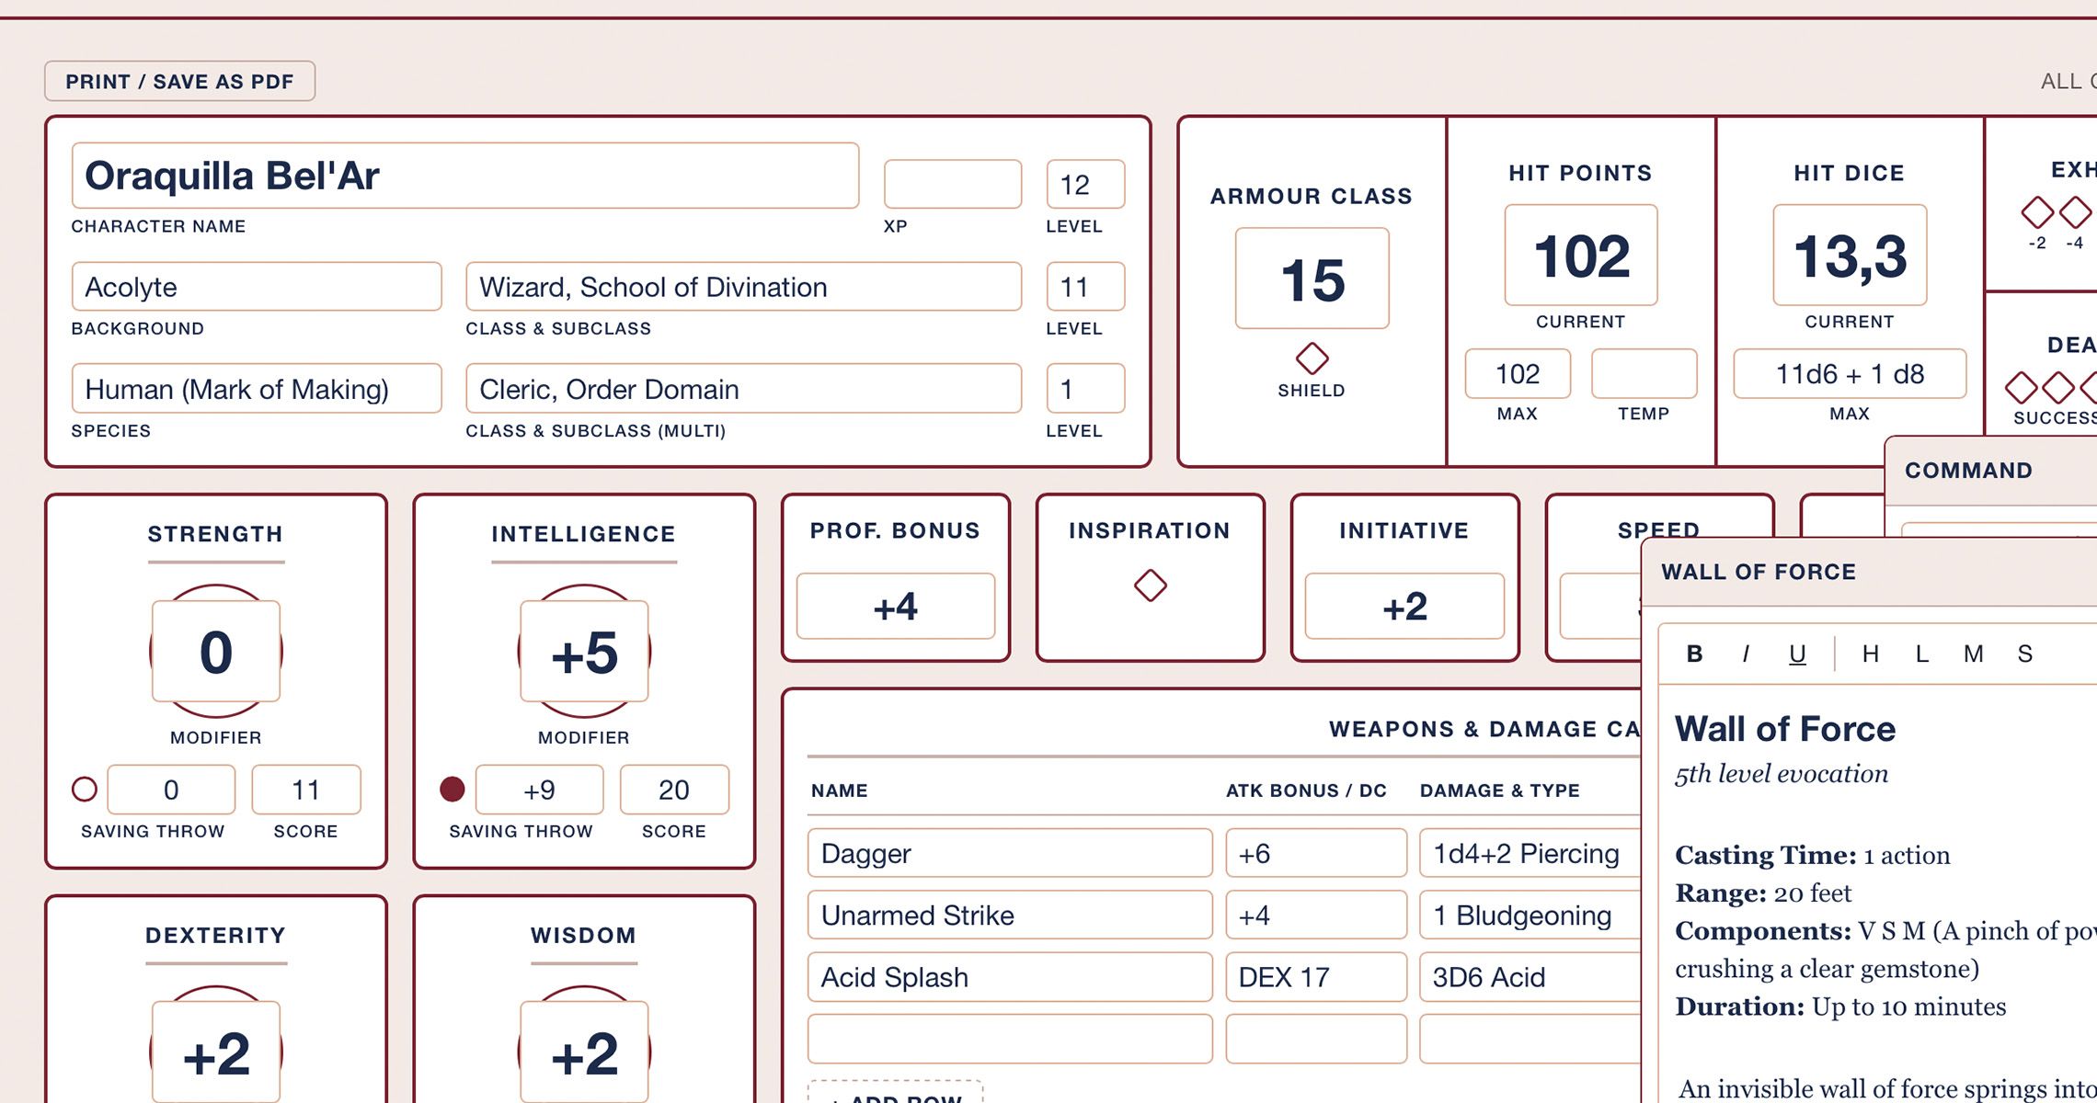This screenshot has height=1103, width=2097.
Task: Apply italic formatting in Wall of Force editor
Action: coord(1746,654)
